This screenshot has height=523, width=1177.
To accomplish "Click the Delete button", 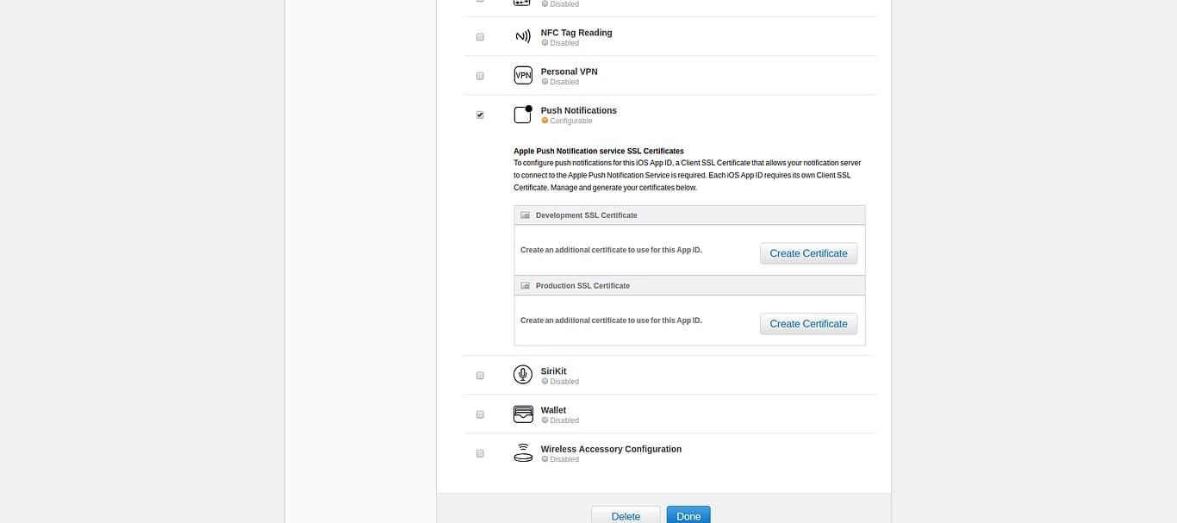I will point(626,515).
